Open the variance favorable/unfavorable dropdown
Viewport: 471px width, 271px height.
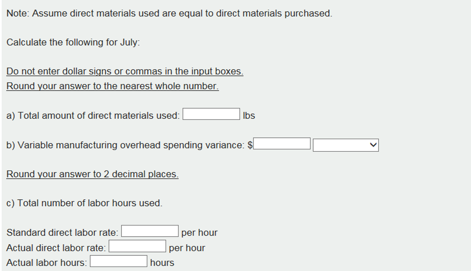point(345,145)
